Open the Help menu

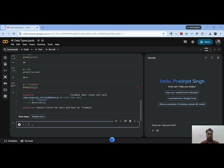pyautogui.click(x=57, y=44)
